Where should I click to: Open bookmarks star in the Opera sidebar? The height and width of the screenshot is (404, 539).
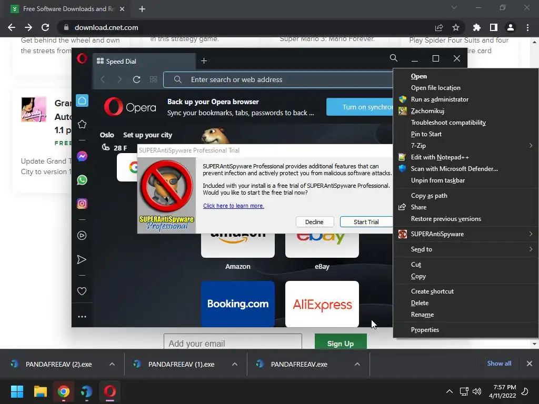coord(82,124)
